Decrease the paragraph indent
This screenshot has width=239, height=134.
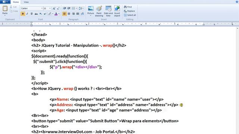point(65,8)
